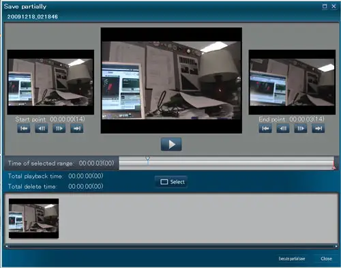Click left arrow of thumbnail scrollbar
The height and width of the screenshot is (268, 341).
(x=7, y=246)
